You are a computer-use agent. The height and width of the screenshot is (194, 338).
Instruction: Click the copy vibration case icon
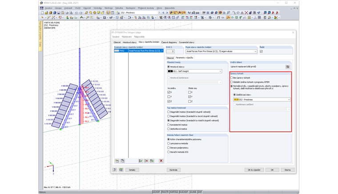click(122, 161)
